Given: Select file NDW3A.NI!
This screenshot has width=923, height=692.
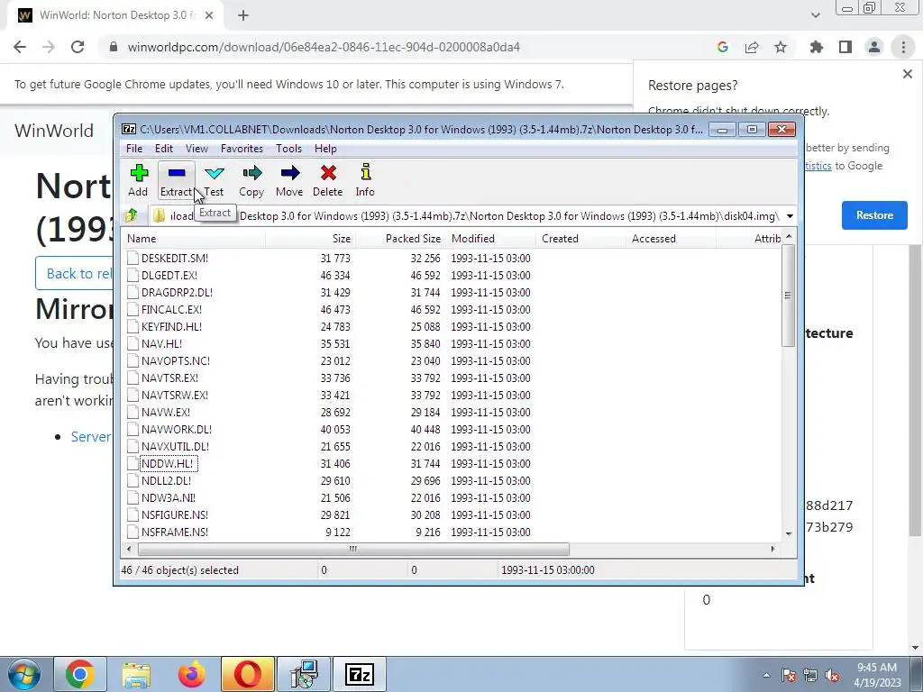Looking at the screenshot, I should pyautogui.click(x=169, y=497).
